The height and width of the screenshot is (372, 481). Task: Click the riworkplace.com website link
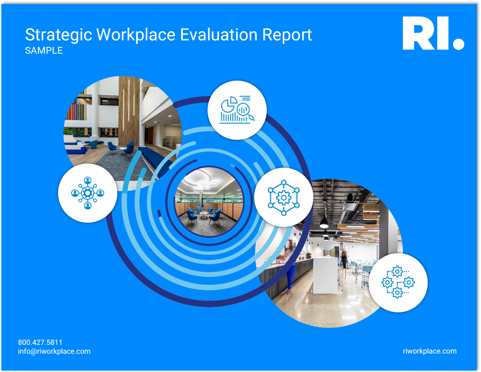coord(430,351)
